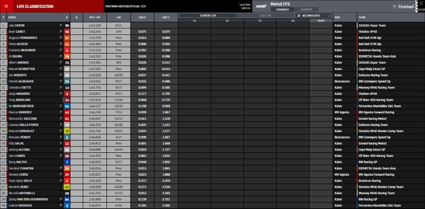This screenshot has height=209, width=425.
Task: Click the clock icon beside Finished
Action: pyautogui.click(x=395, y=6)
